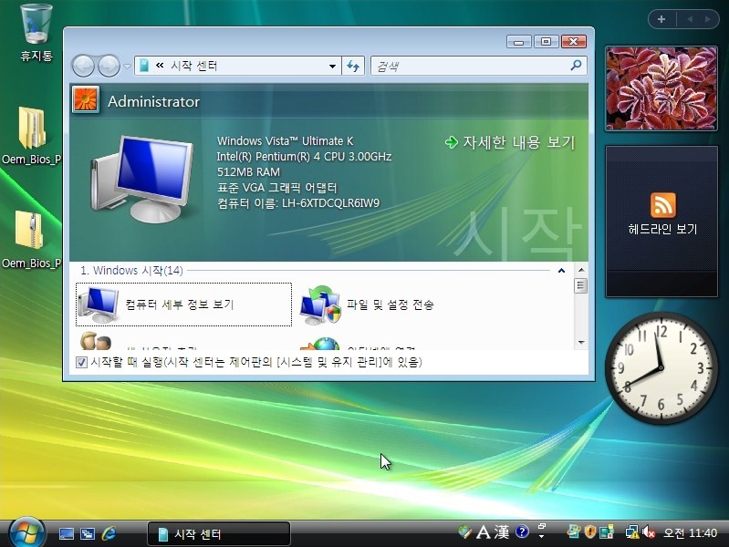This screenshot has height=547, width=729.
Task: Click the sidebar next page arrow
Action: 707,19
